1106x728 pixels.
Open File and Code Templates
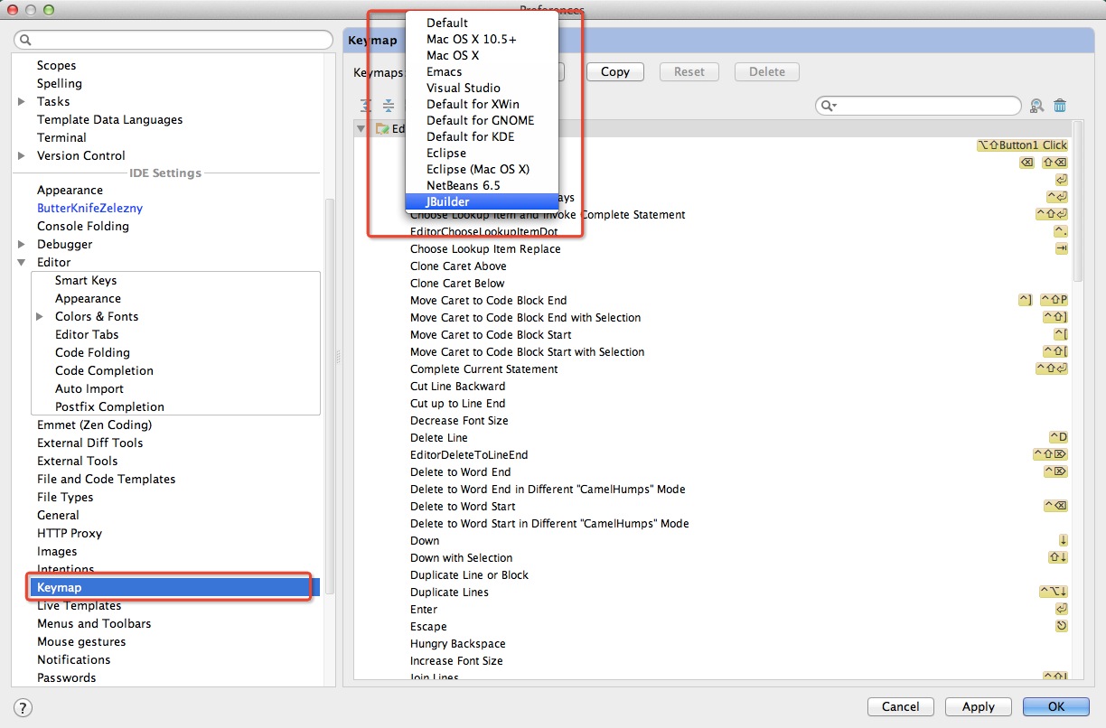(106, 479)
